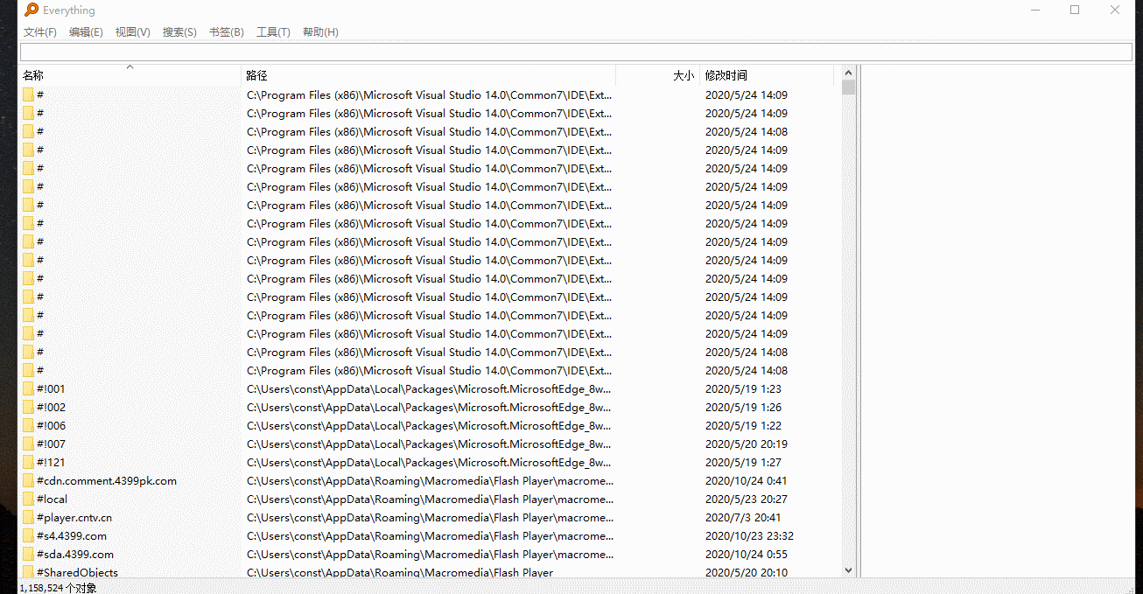Sort by the 路径 column header
The height and width of the screenshot is (594, 1143).
point(428,76)
